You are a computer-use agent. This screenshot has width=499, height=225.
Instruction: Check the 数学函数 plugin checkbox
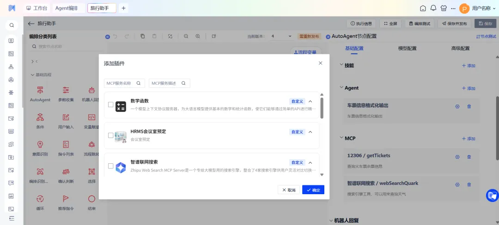[x=111, y=104]
